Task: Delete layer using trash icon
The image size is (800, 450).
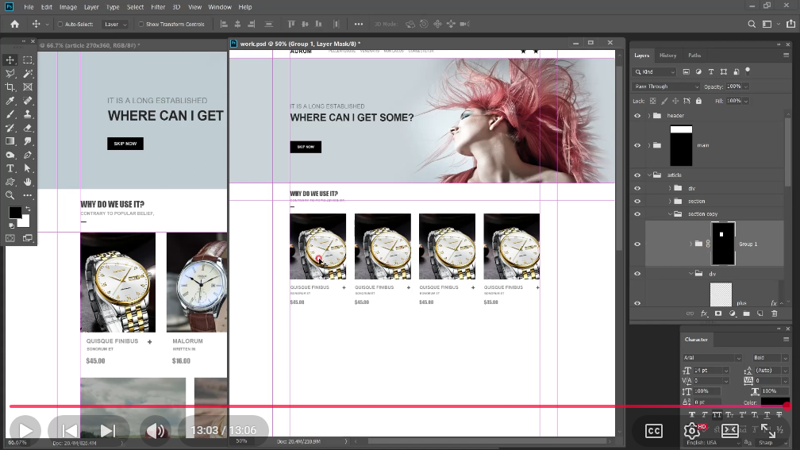Action: 774,313
